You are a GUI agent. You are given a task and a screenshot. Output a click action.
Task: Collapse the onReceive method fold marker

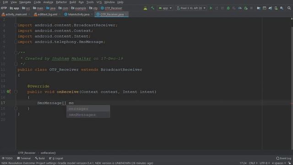(x=16, y=92)
